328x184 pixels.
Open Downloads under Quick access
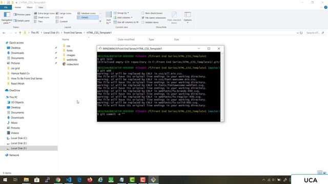17,53
